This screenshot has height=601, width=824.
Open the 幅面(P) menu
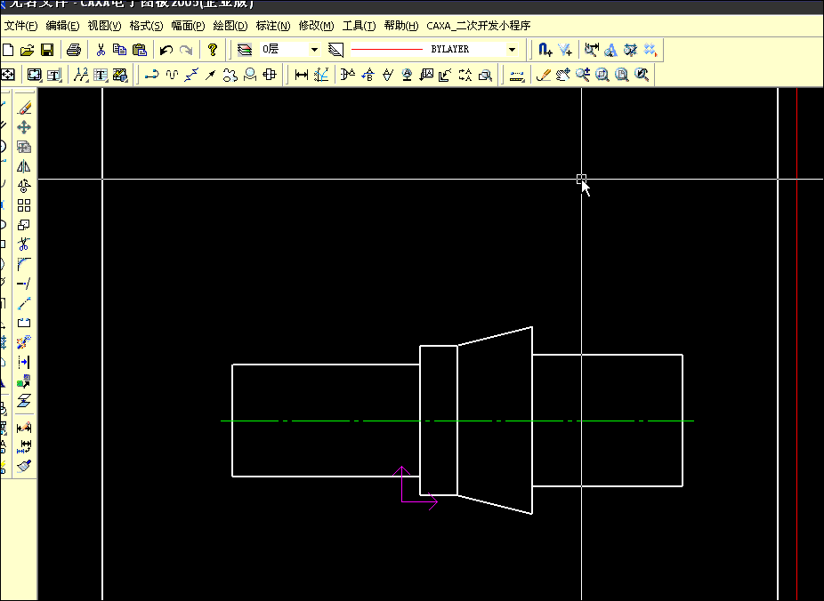188,26
